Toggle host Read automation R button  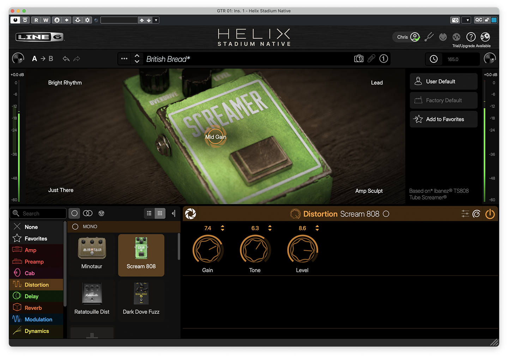pyautogui.click(x=36, y=20)
